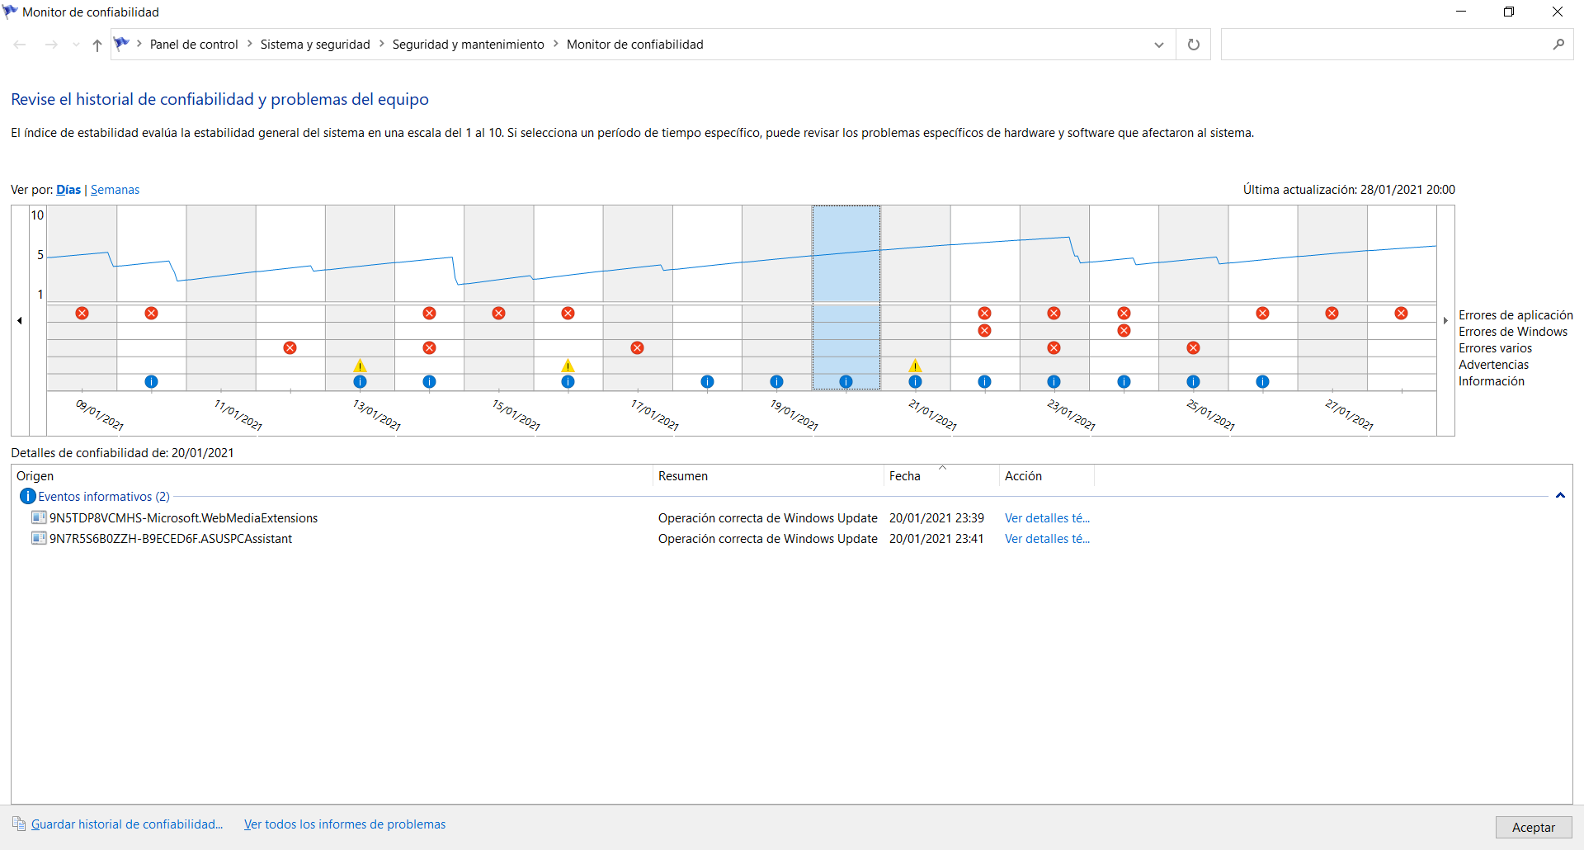Viewport: 1584px width, 850px height.
Task: Select the 9N5TDP8VCMHS-Microsoft.WebMediaExtensions row
Action: tap(561, 518)
